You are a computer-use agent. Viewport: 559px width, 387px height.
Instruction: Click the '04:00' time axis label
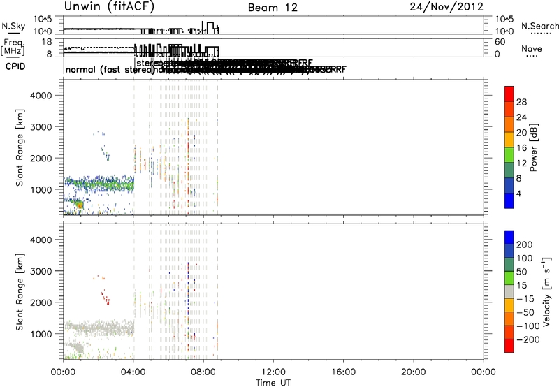pyautogui.click(x=133, y=372)
